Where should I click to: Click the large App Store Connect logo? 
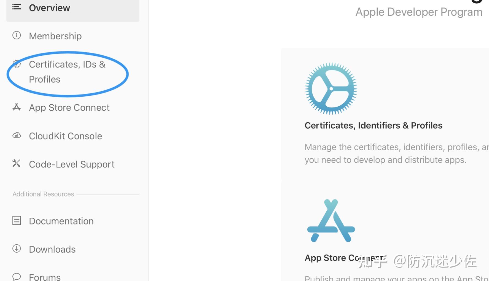pos(331,221)
